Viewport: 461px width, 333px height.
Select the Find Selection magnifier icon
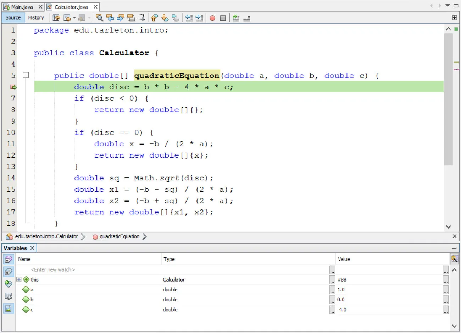click(99, 18)
